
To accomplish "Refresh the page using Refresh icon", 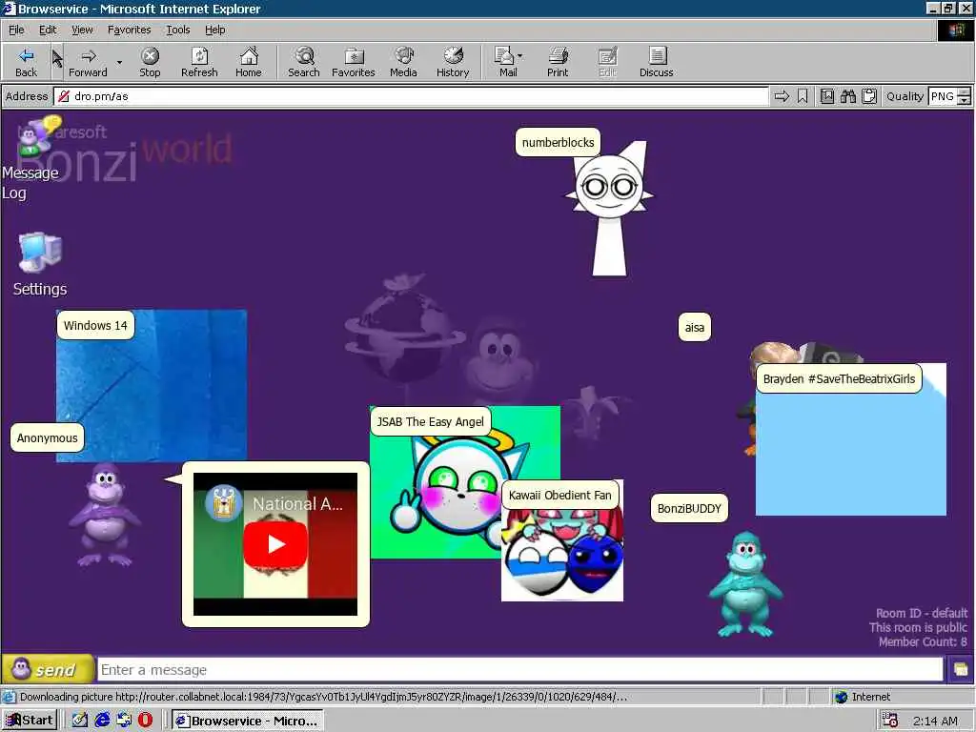I will click(199, 62).
